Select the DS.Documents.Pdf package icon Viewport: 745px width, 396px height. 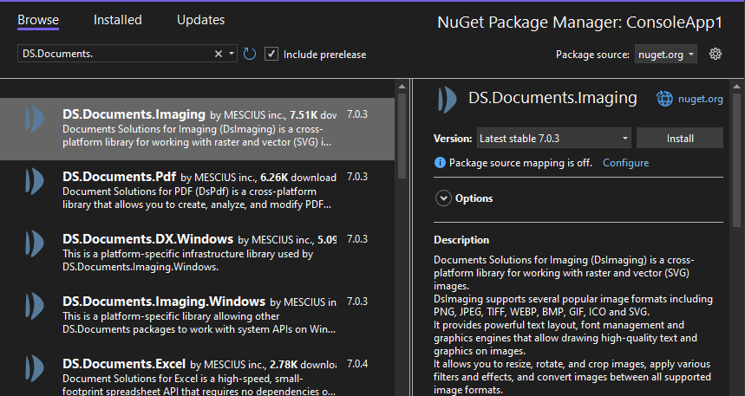(34, 181)
